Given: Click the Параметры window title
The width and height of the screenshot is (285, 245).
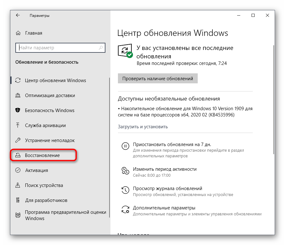Looking at the screenshot, I should click(39, 16).
